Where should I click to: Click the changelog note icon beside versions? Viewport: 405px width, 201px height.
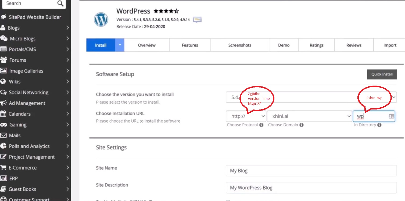[197, 20]
